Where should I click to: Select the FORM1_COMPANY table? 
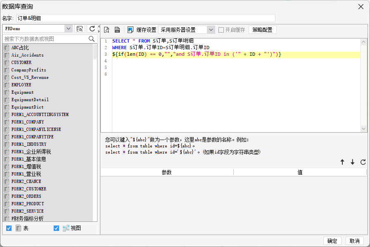28,122
